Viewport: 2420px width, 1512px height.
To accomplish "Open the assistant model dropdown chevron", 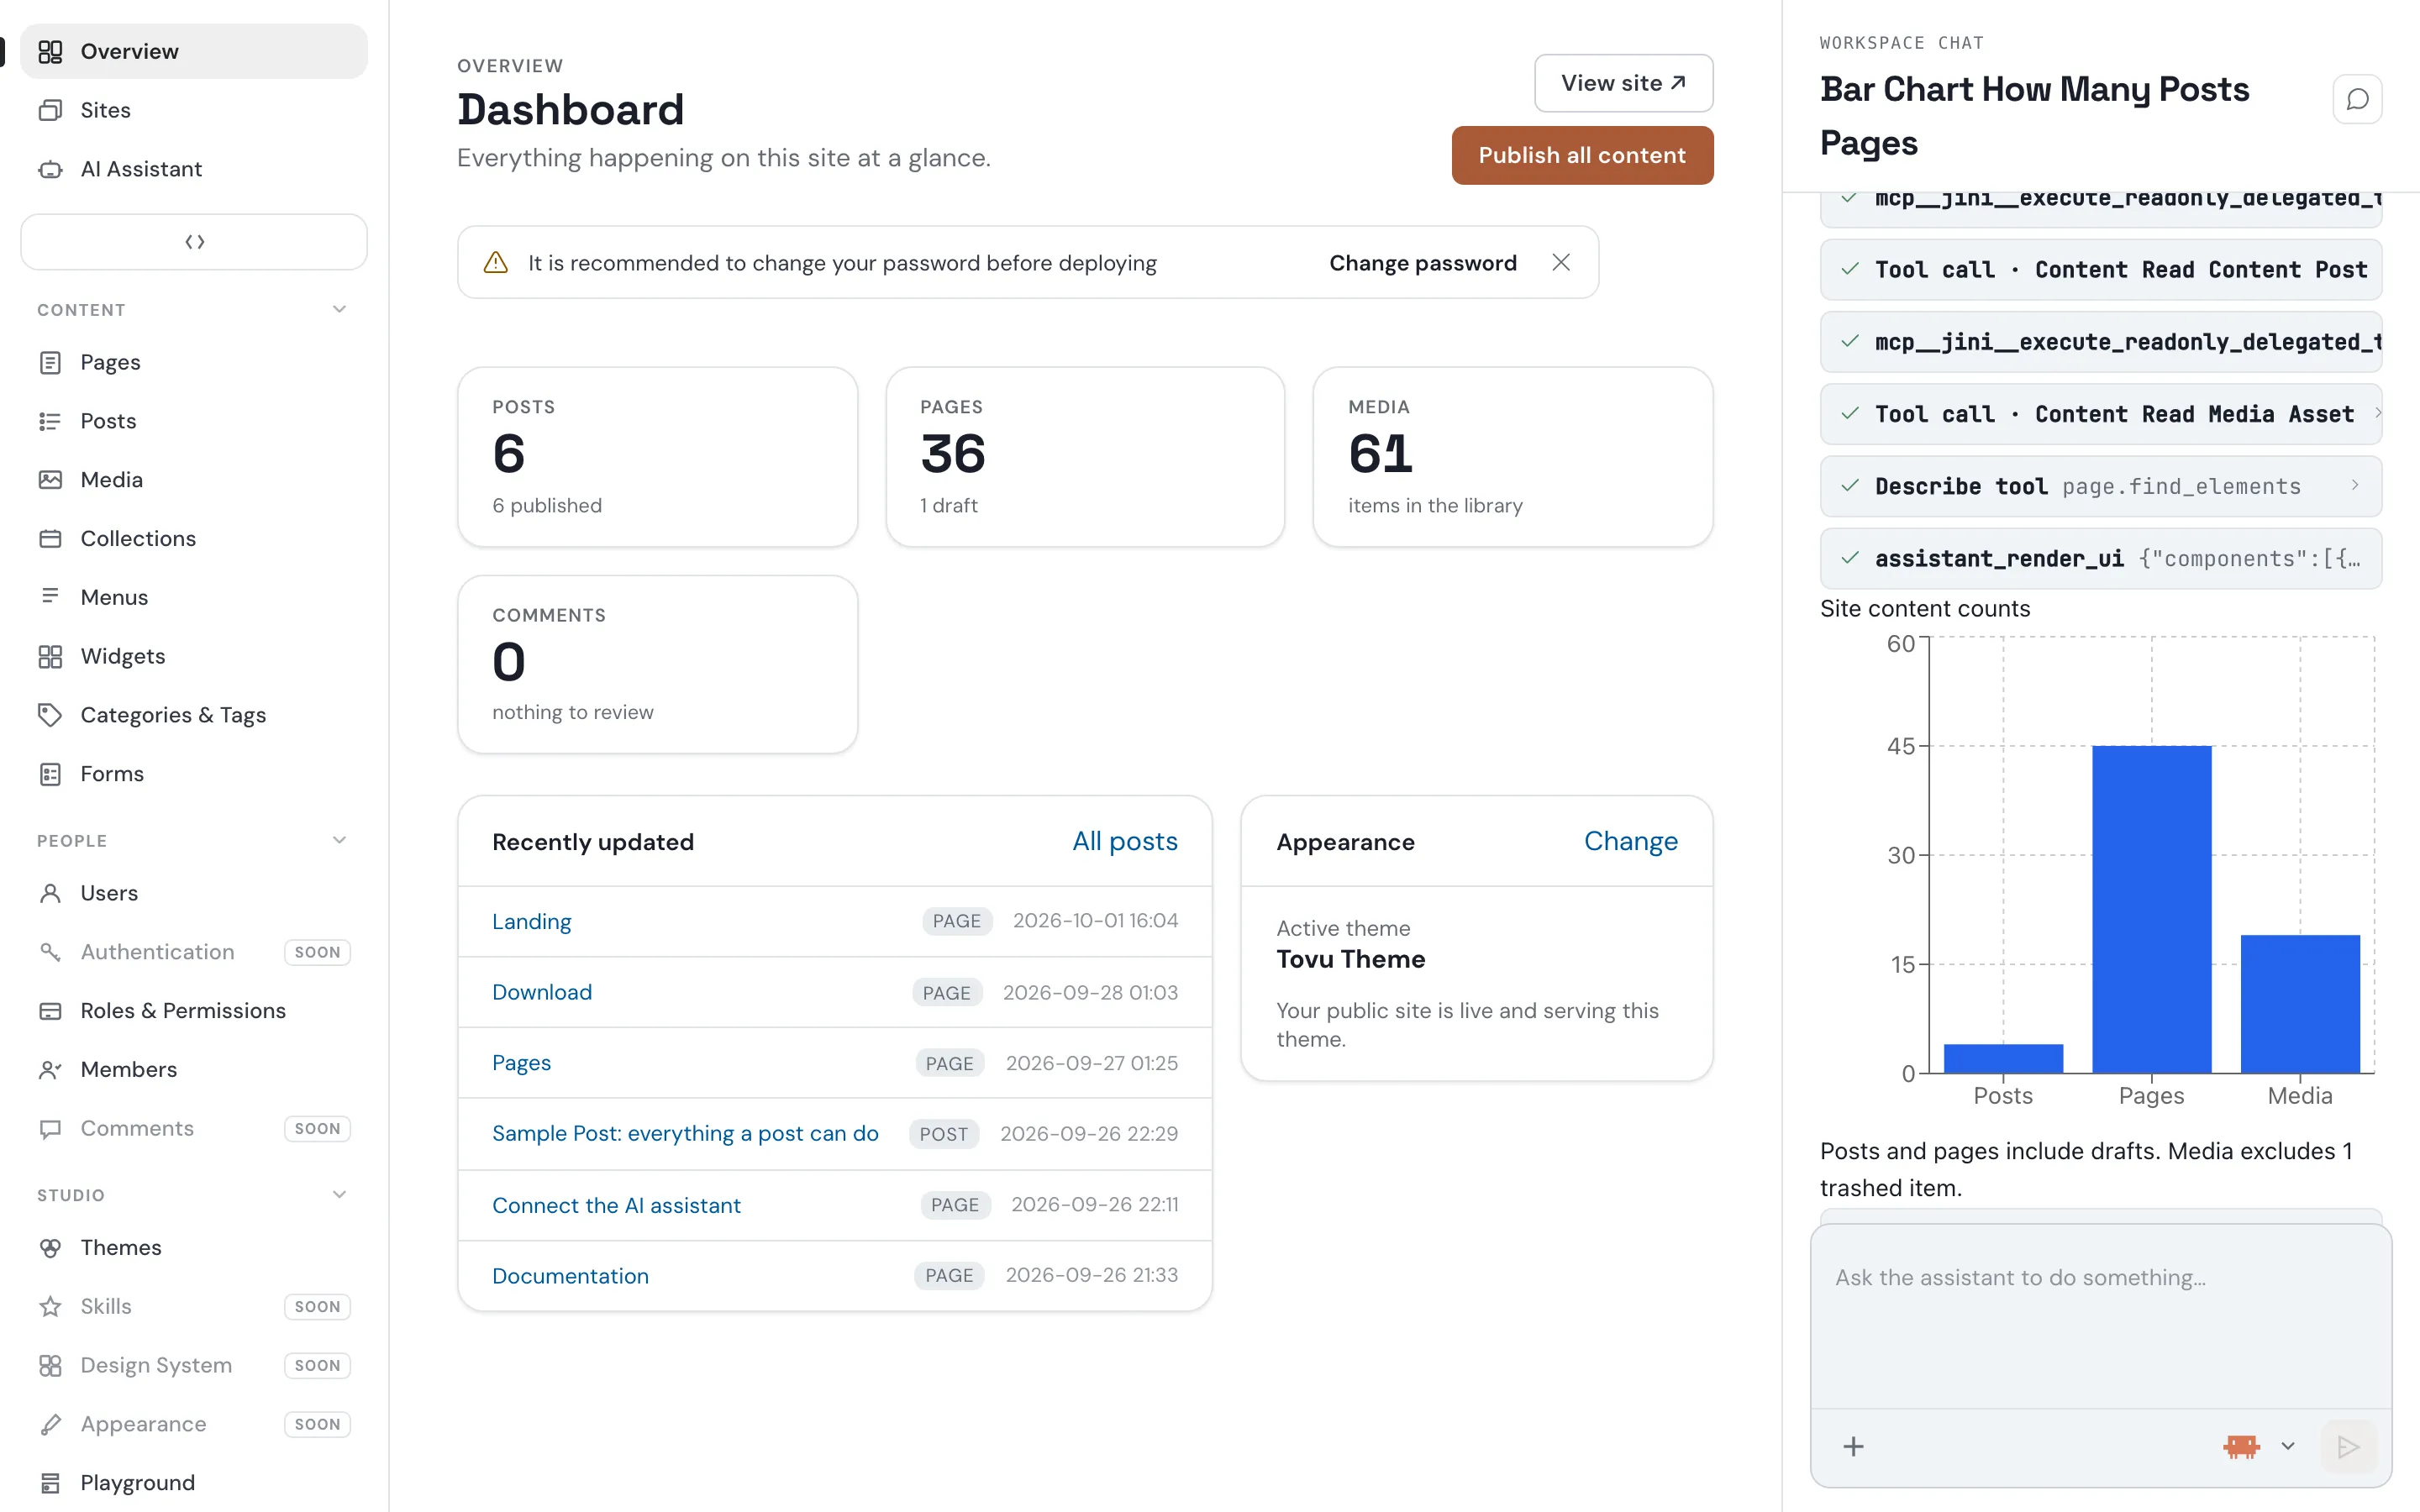I will click(x=2287, y=1446).
